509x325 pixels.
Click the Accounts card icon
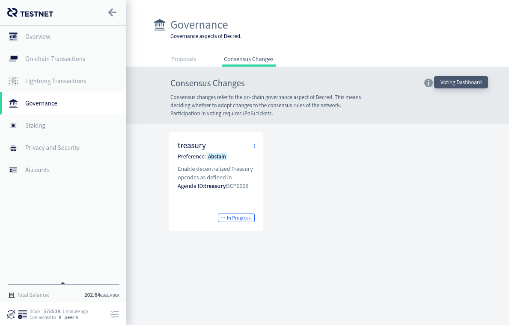13,170
